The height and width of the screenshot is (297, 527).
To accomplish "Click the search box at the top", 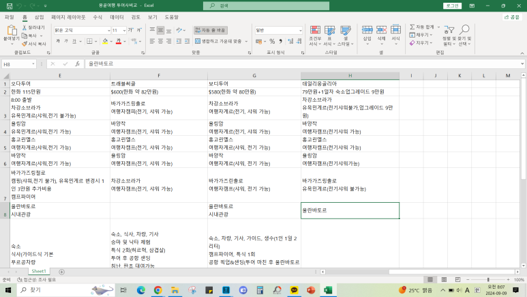I will pos(266,5).
